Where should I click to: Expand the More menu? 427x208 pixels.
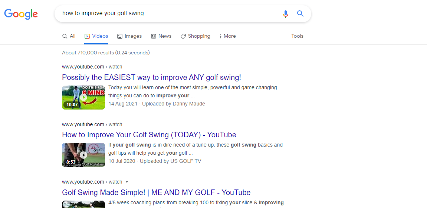pyautogui.click(x=227, y=36)
